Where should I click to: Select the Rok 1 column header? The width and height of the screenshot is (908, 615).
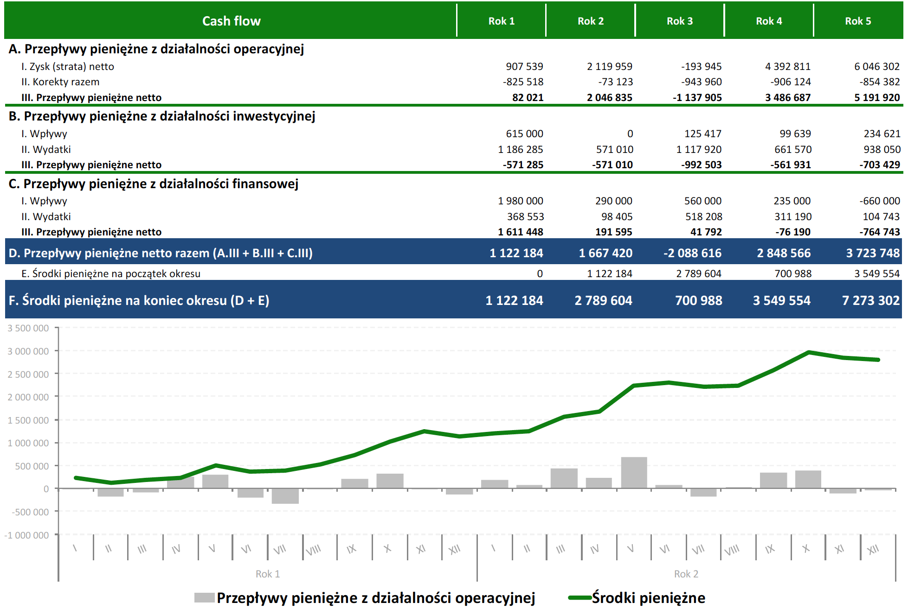(x=501, y=21)
